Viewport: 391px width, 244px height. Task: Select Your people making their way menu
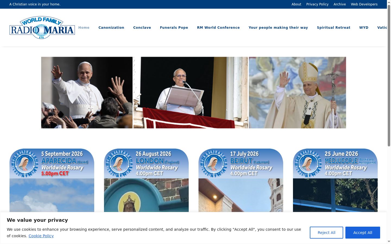tap(278, 28)
